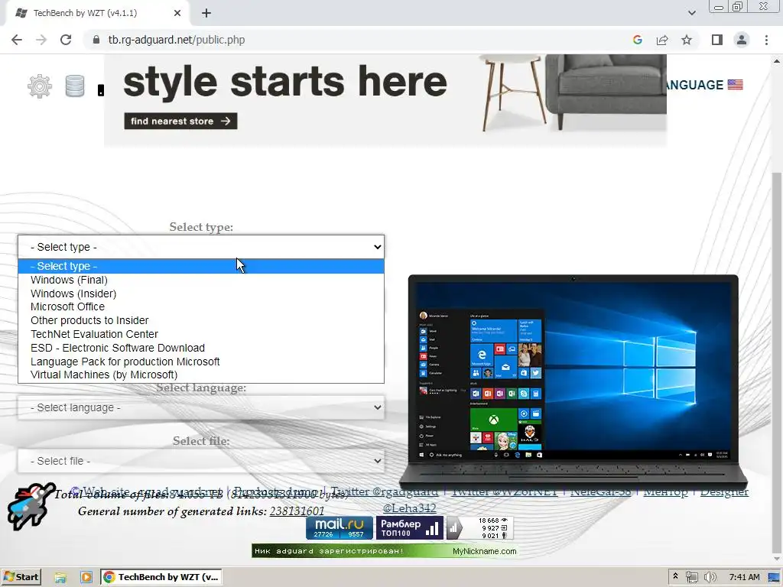The height and width of the screenshot is (587, 783).
Task: Choose Language Pack for production Microsoft
Action: [201, 362]
